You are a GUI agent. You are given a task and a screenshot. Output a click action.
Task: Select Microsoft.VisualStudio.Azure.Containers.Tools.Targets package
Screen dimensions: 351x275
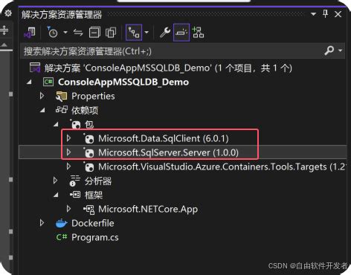click(x=222, y=166)
